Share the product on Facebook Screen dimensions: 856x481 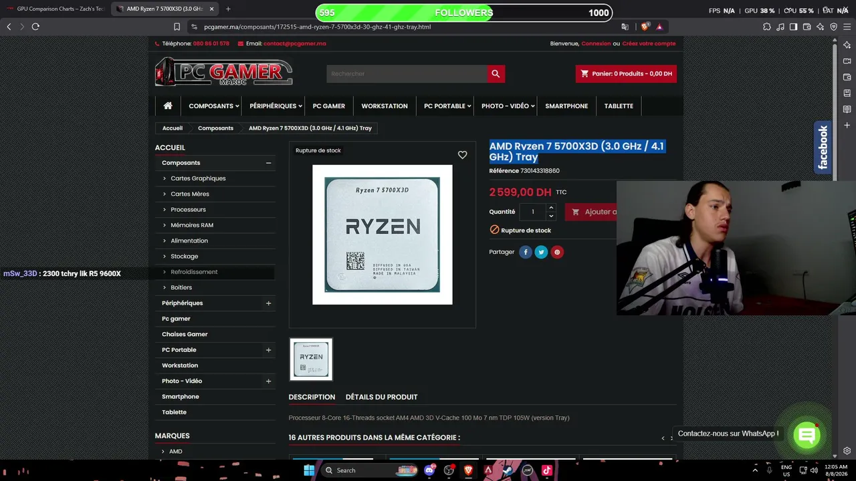(x=526, y=252)
